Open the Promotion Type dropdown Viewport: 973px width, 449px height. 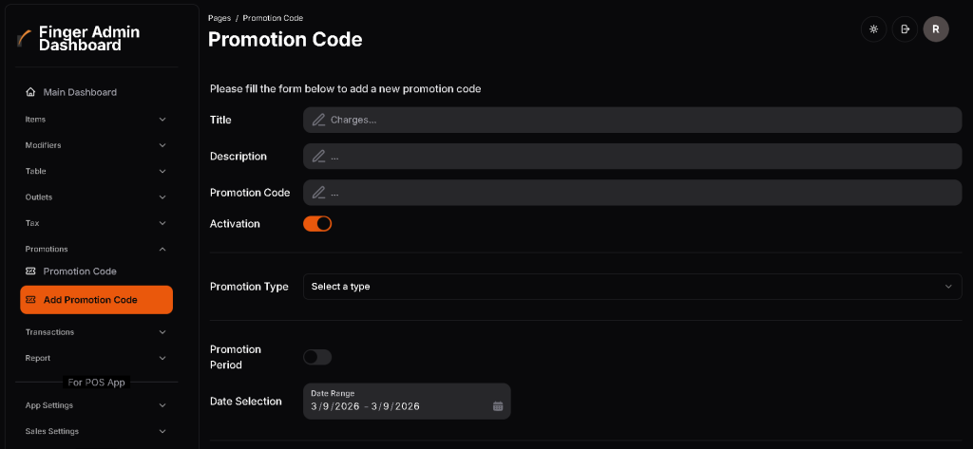(x=632, y=287)
